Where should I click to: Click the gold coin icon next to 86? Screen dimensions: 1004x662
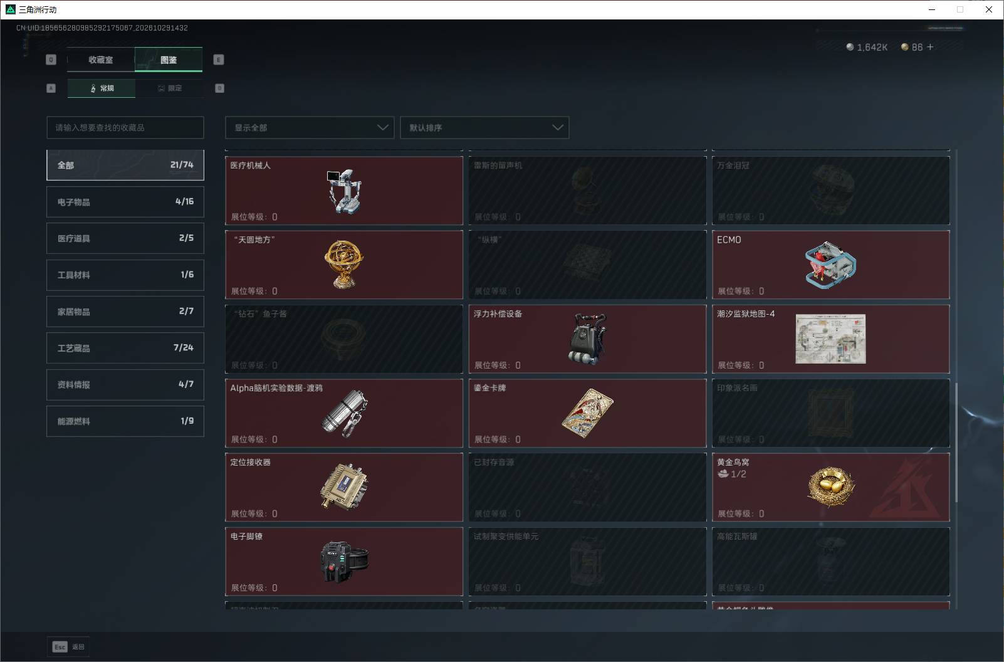(x=904, y=47)
